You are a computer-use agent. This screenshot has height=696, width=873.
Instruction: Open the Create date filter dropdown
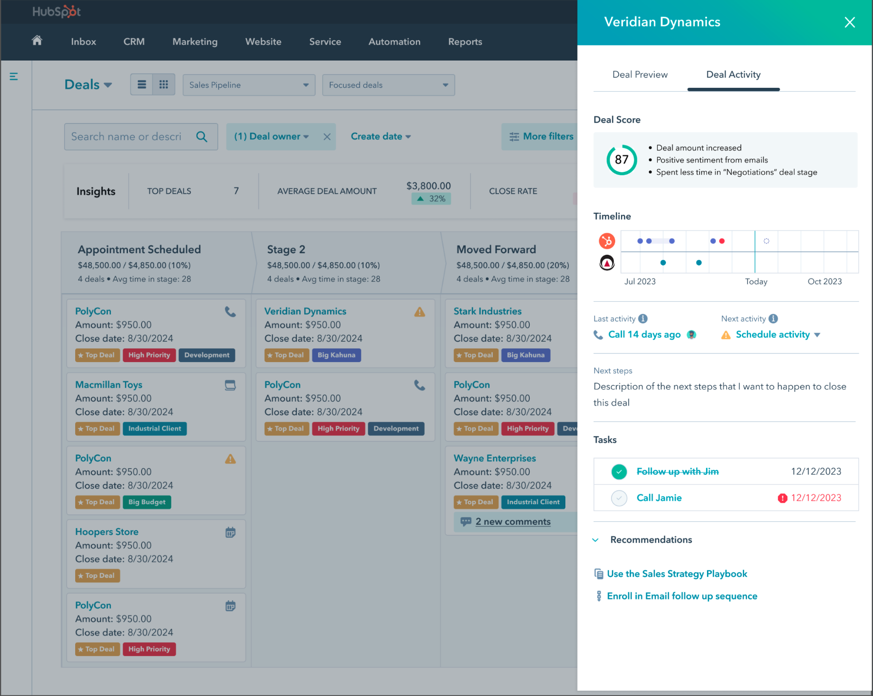pos(381,137)
